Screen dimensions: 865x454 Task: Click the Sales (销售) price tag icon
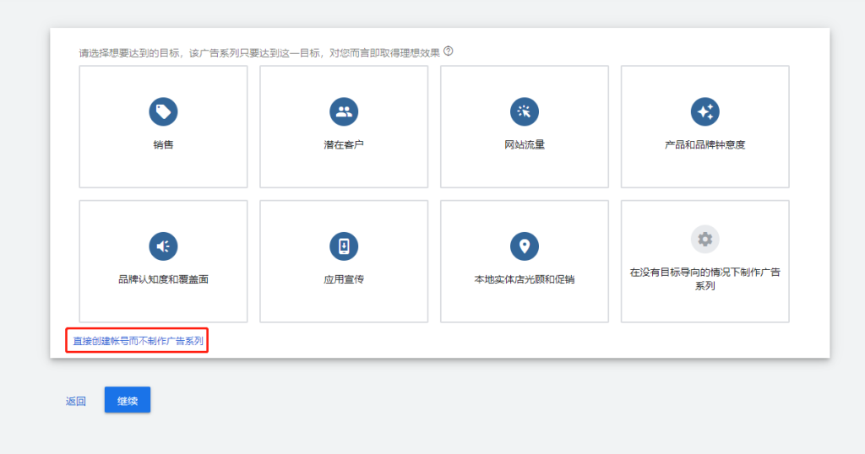pyautogui.click(x=163, y=111)
